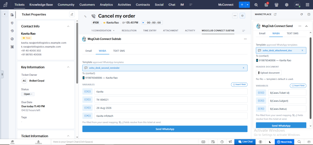
Task: Open the Contracts module
Action: 143,5
